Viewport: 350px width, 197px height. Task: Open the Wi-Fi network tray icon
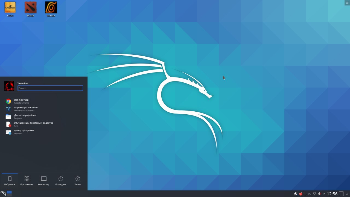pyautogui.click(x=314, y=194)
